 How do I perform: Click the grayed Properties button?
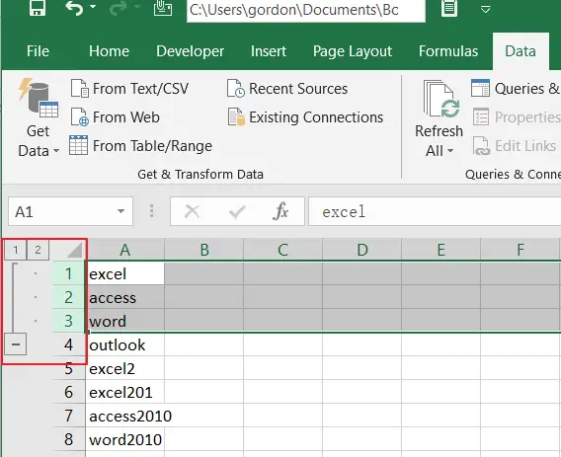click(x=517, y=117)
